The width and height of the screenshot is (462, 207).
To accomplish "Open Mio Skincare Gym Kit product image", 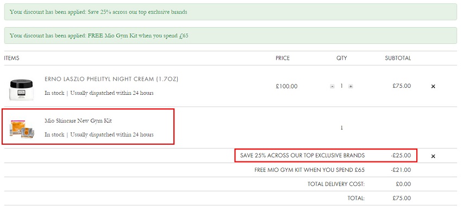I will point(22,129).
